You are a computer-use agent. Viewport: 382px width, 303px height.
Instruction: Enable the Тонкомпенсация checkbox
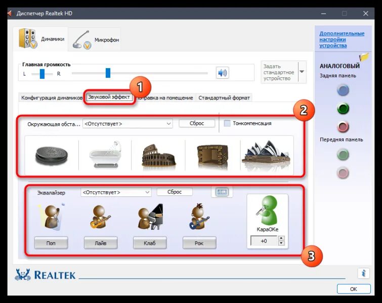point(227,123)
